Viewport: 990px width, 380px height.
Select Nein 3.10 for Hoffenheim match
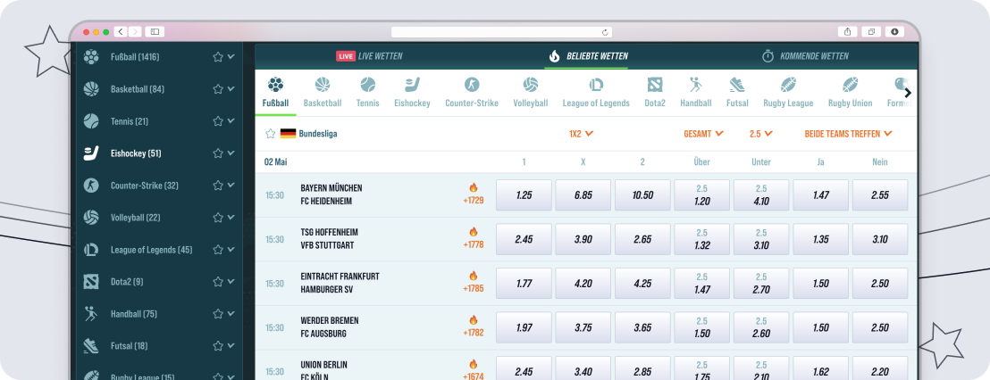tap(880, 239)
